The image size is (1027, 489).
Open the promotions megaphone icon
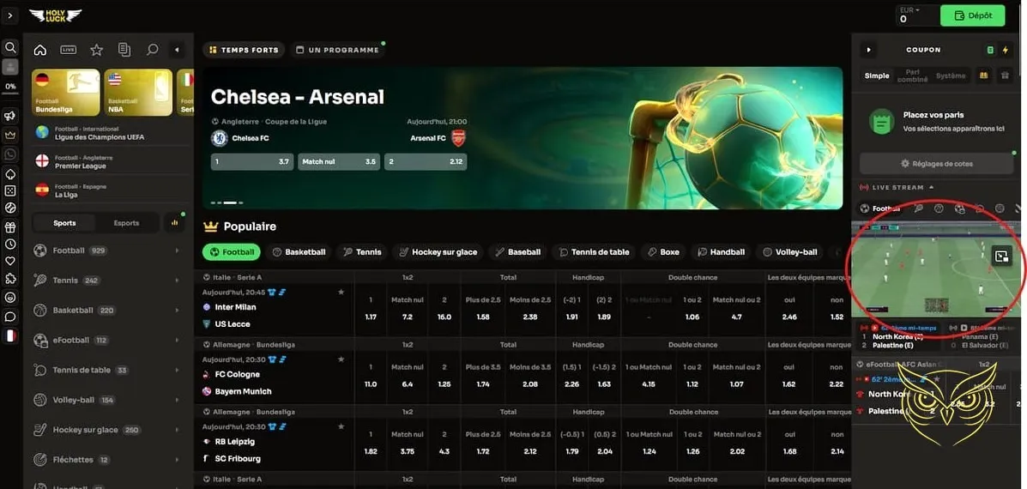pyautogui.click(x=10, y=116)
